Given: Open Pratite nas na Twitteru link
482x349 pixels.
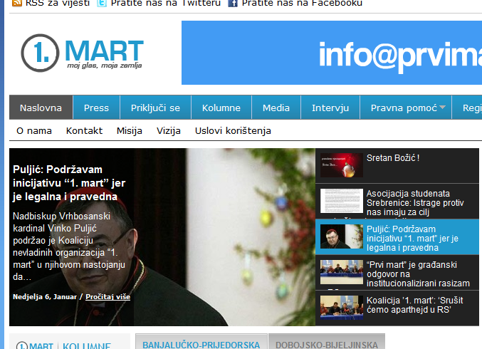Looking at the screenshot, I should 166,3.
